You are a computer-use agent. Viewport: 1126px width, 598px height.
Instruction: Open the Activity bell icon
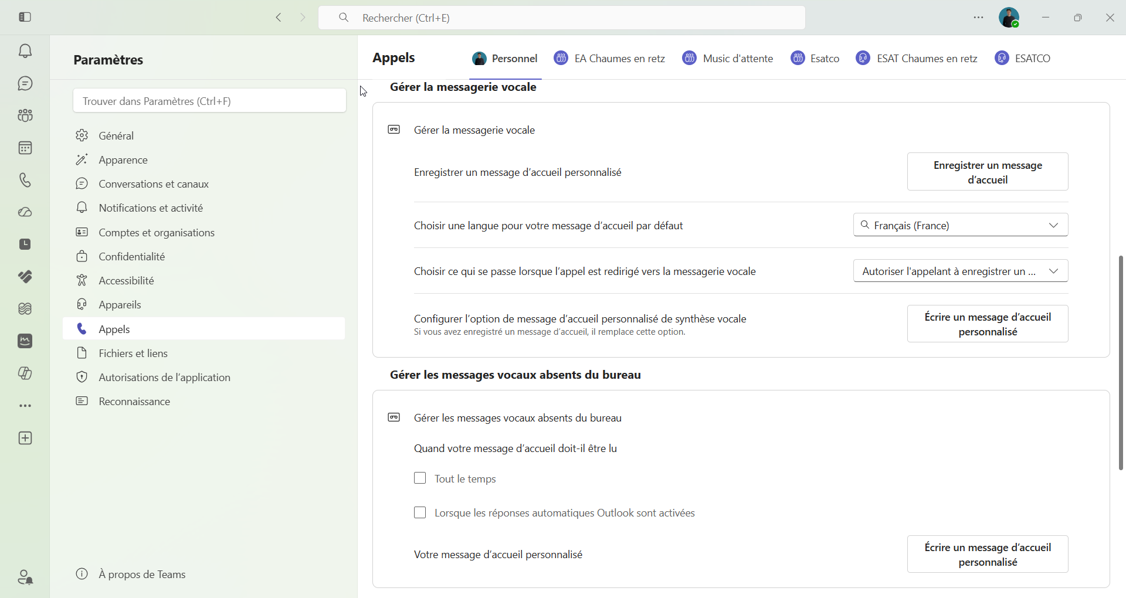click(x=25, y=52)
